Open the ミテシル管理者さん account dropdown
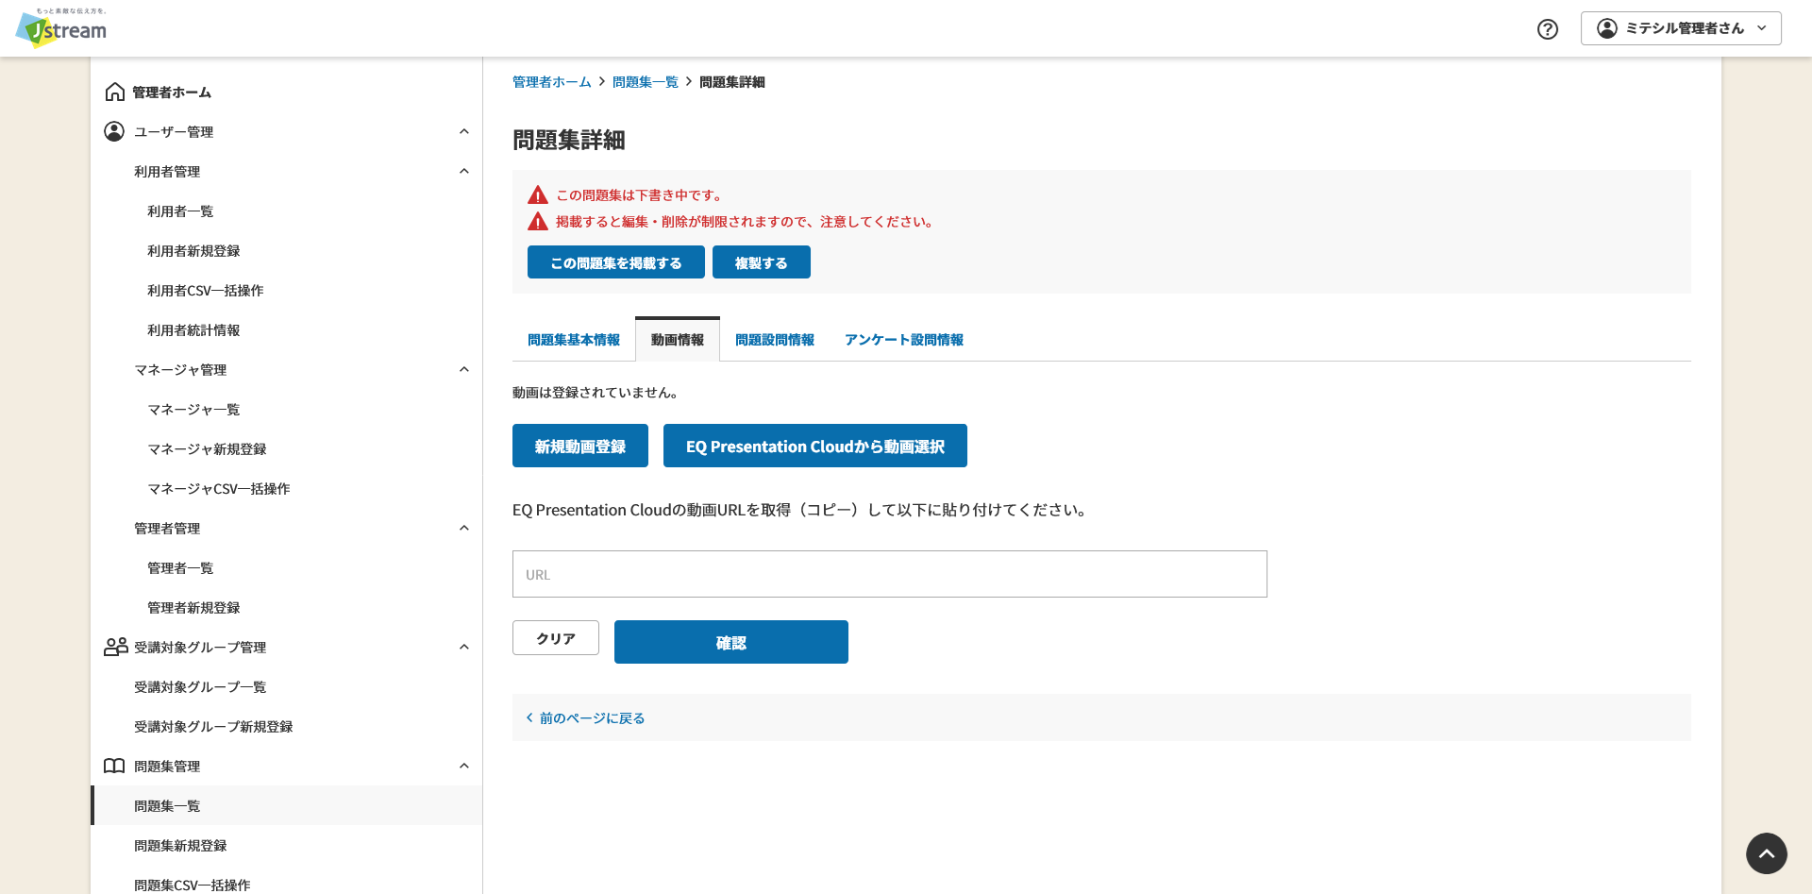1812x894 pixels. (x=1681, y=28)
